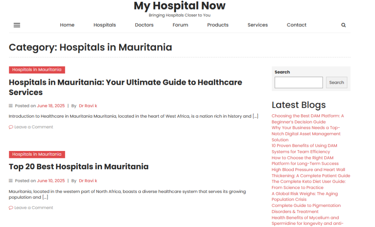Click Leave a Comment under Top 20 post
Screen dimensions: 375x227
34,208
